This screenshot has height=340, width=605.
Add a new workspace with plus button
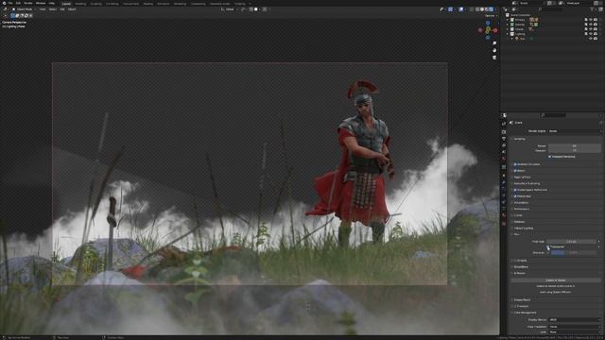[250, 4]
